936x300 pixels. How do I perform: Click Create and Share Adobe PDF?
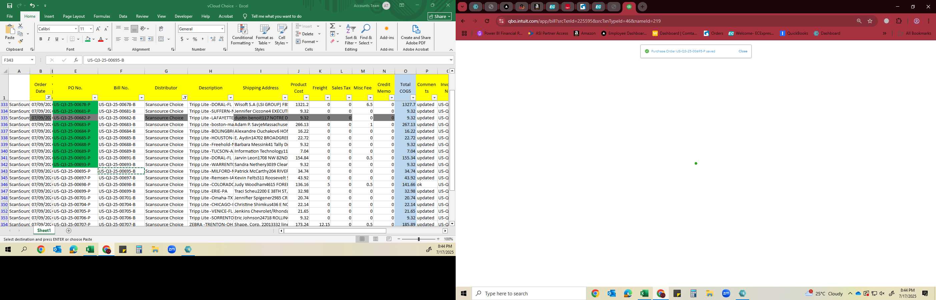tap(416, 35)
